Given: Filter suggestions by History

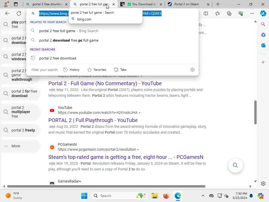Looking at the screenshot, I should coord(71,69).
